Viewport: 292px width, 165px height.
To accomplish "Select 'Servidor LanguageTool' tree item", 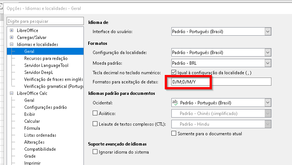I will click(x=46, y=65).
